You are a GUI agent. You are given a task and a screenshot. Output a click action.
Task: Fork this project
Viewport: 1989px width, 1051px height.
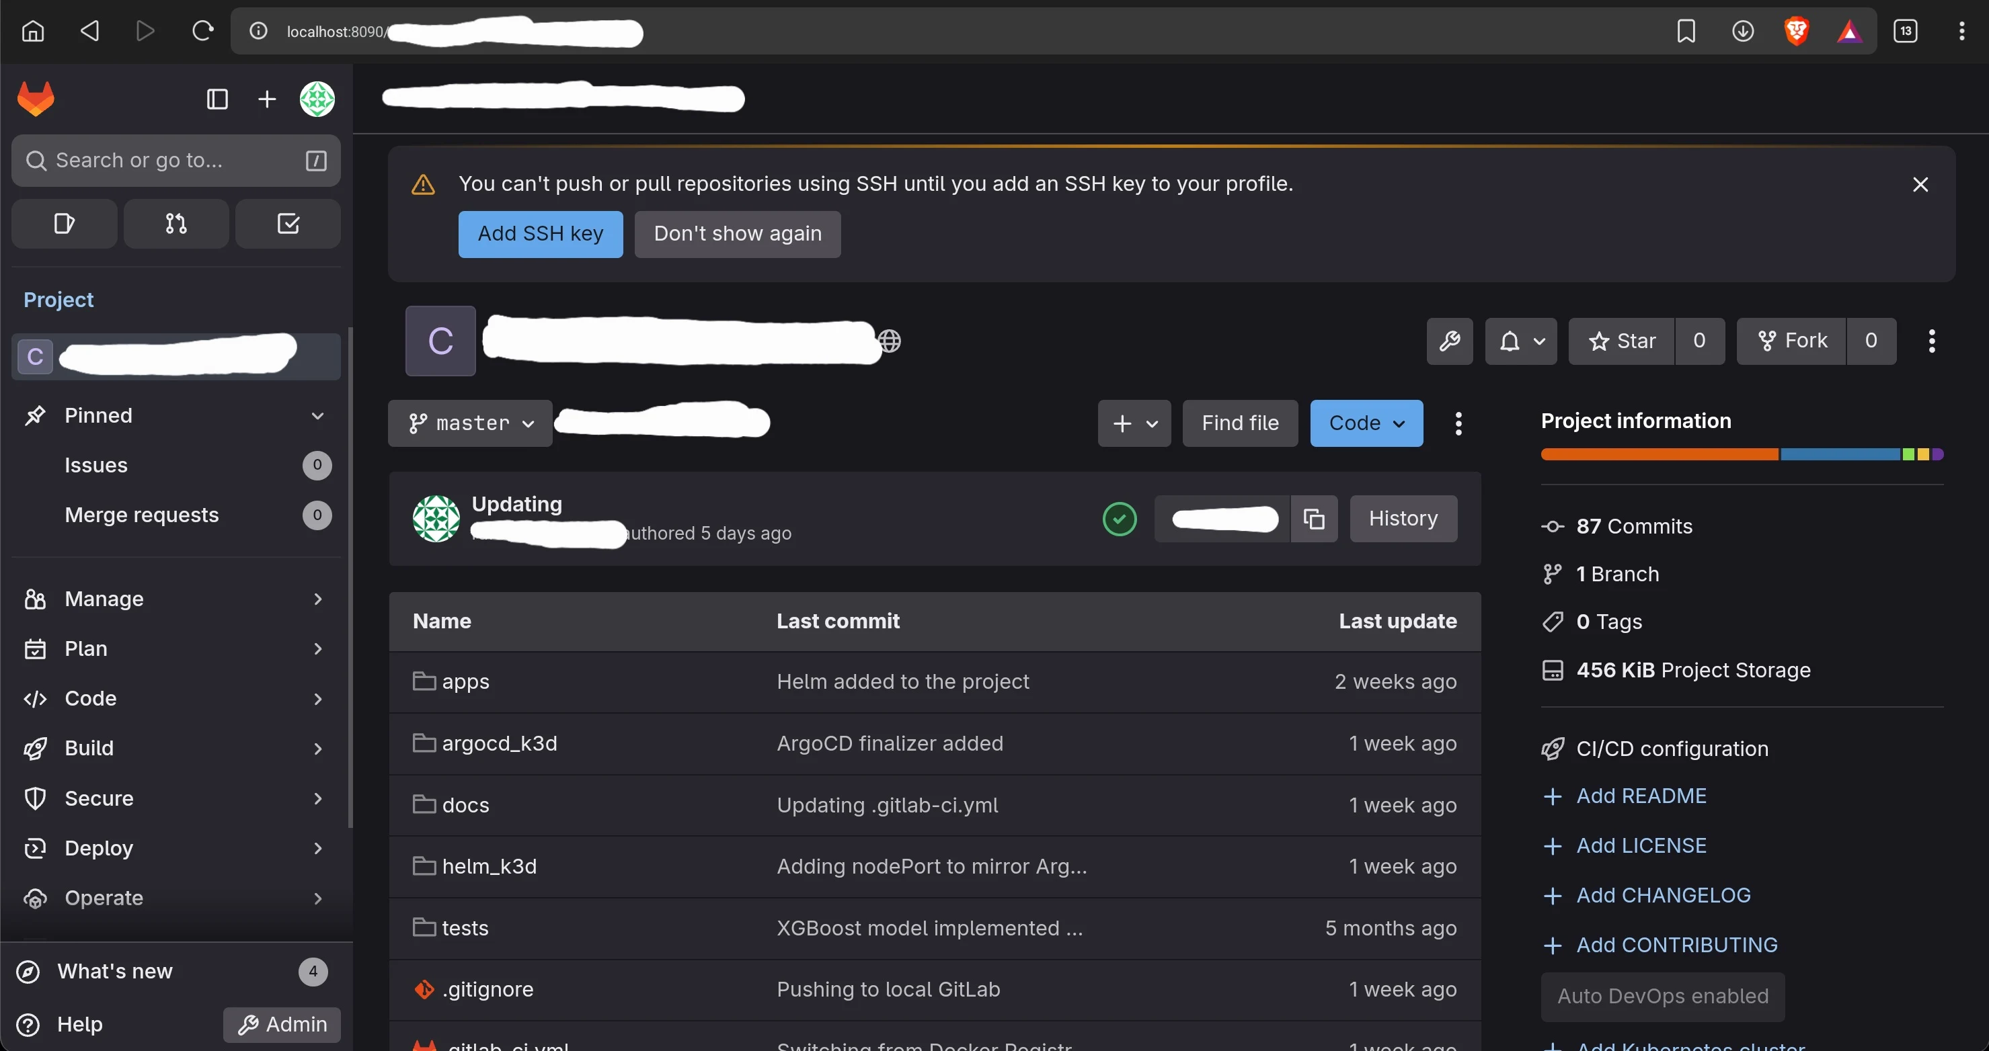coord(1791,341)
